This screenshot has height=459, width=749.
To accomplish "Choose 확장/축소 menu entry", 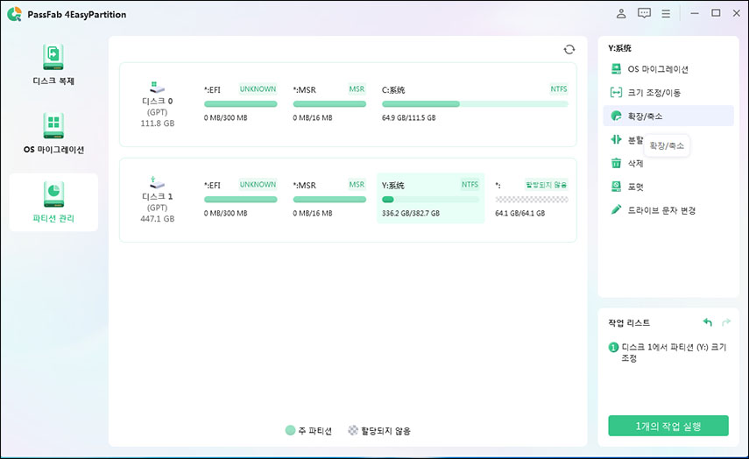I will point(668,116).
